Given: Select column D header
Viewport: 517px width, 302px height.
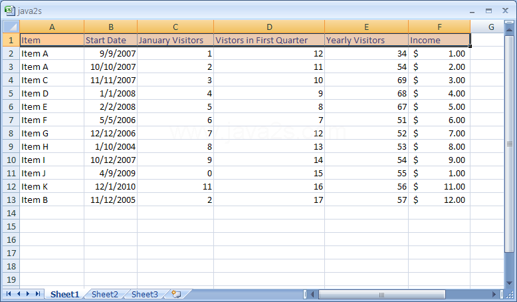Looking at the screenshot, I should pyautogui.click(x=269, y=27).
